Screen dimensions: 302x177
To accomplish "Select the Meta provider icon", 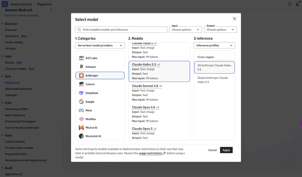I will [81, 111].
